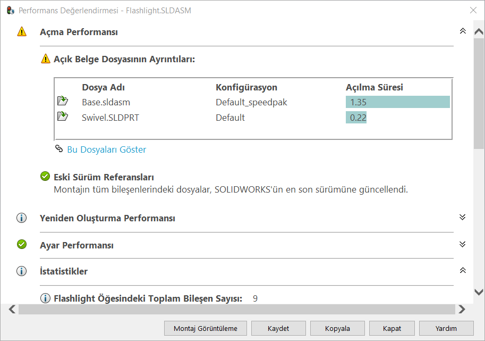Open the Bu Dosyaları Göster link

[106, 149]
